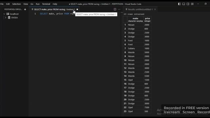Screen dimensions: 210x118
Task: Select row number 12 in results
Action: pos(125,68)
